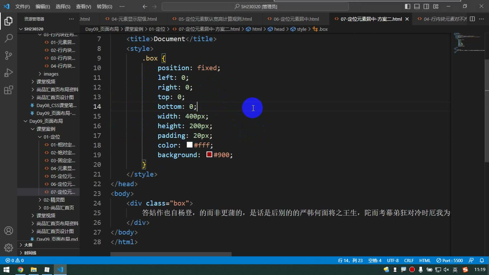Change encoding via UTF-8
Viewport: 489px width, 275px height.
coord(393,261)
